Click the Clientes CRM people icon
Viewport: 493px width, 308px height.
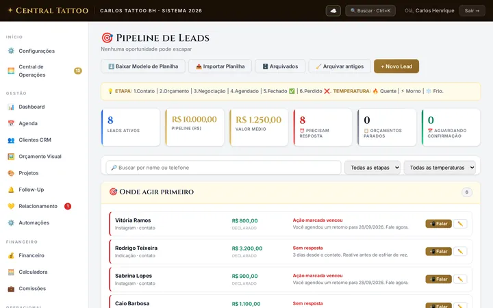[11, 140]
